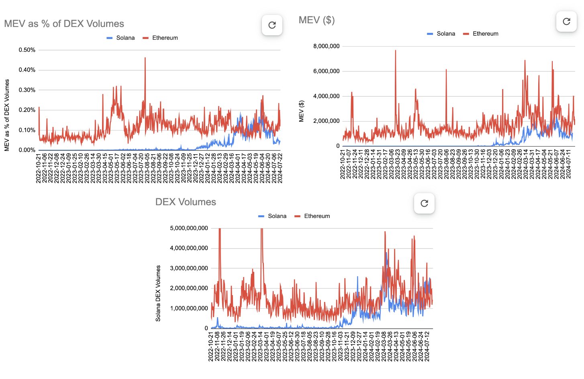Click the vertical "Solana DEX Volumes" axis label
584x379 pixels.
tap(158, 293)
